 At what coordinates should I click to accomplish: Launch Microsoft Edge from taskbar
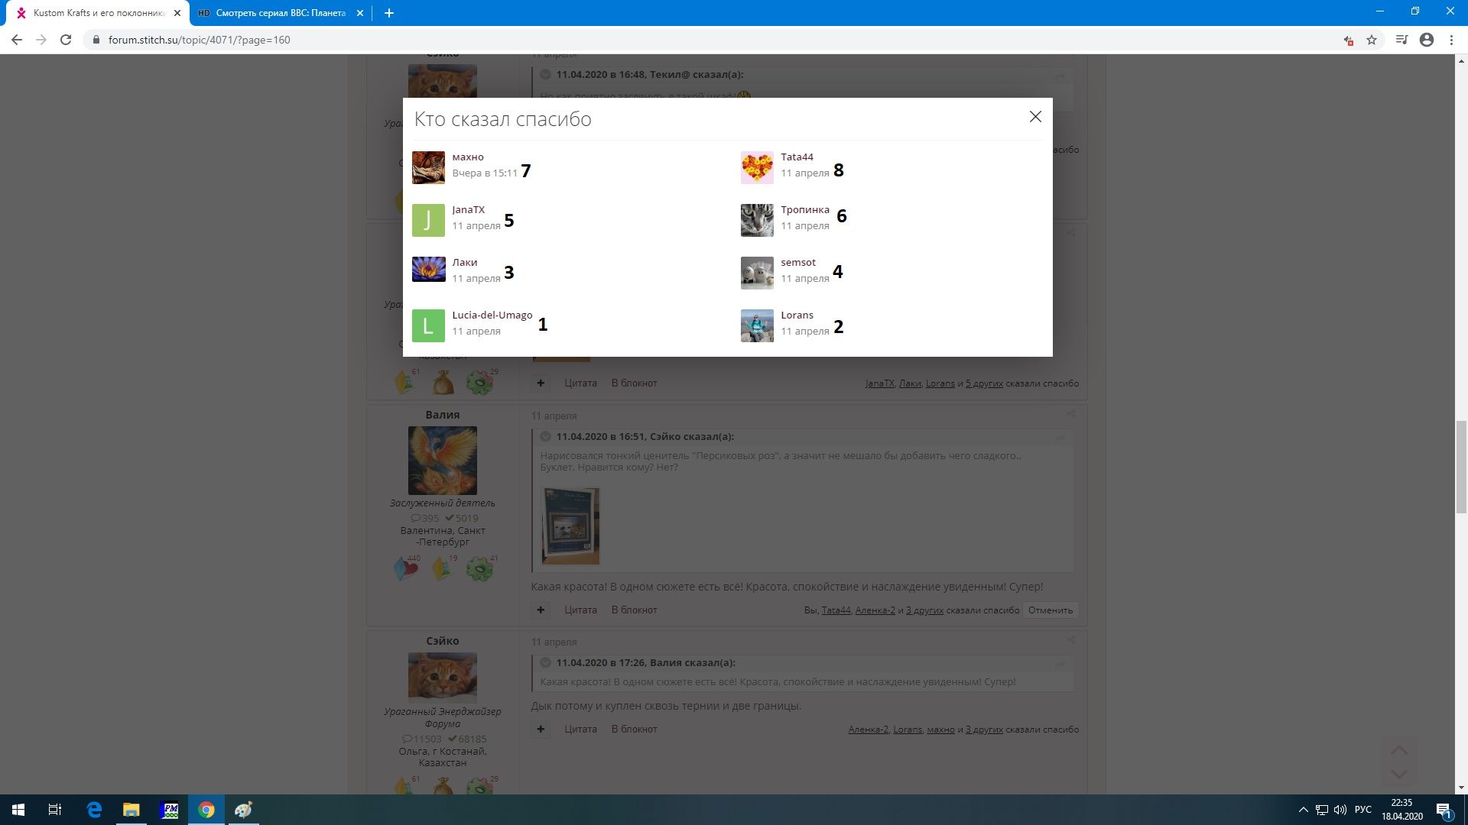click(x=94, y=810)
